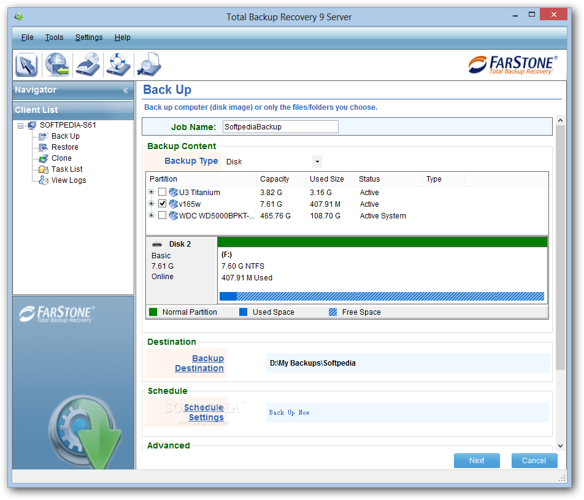Check the WDC WD5000BPKT checkbox
The image size is (584, 500).
[x=162, y=215]
